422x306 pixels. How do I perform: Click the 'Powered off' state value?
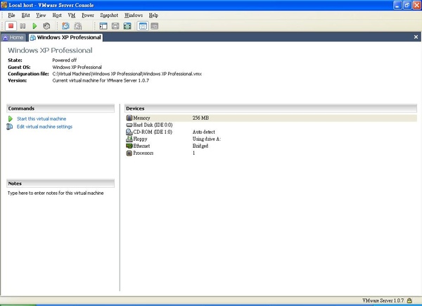point(64,60)
